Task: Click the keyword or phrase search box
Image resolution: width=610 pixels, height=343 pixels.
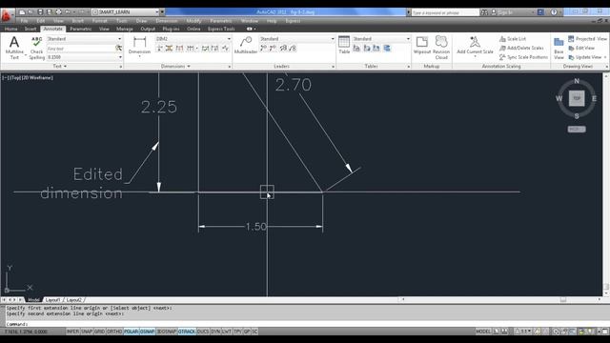Action: pyautogui.click(x=445, y=12)
